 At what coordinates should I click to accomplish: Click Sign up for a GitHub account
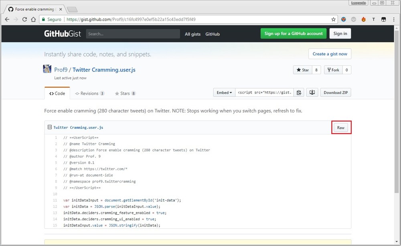(294, 34)
